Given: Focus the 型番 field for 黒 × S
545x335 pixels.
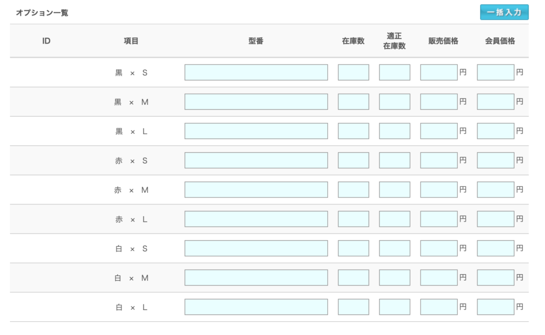Looking at the screenshot, I should click(256, 72).
